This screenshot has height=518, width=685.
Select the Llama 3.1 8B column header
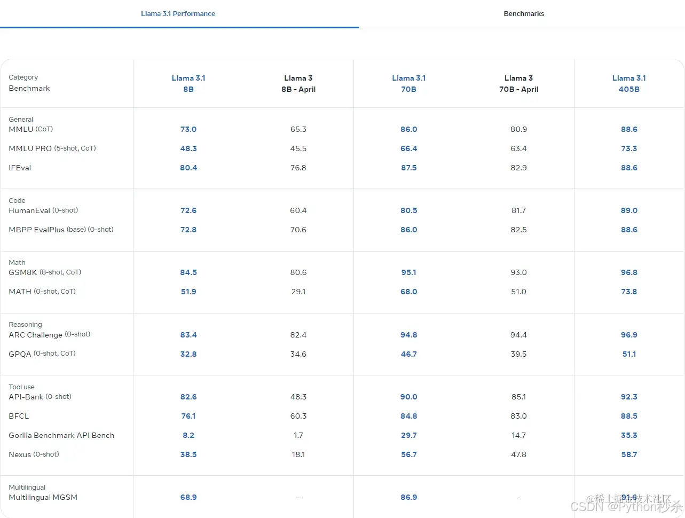tap(188, 84)
